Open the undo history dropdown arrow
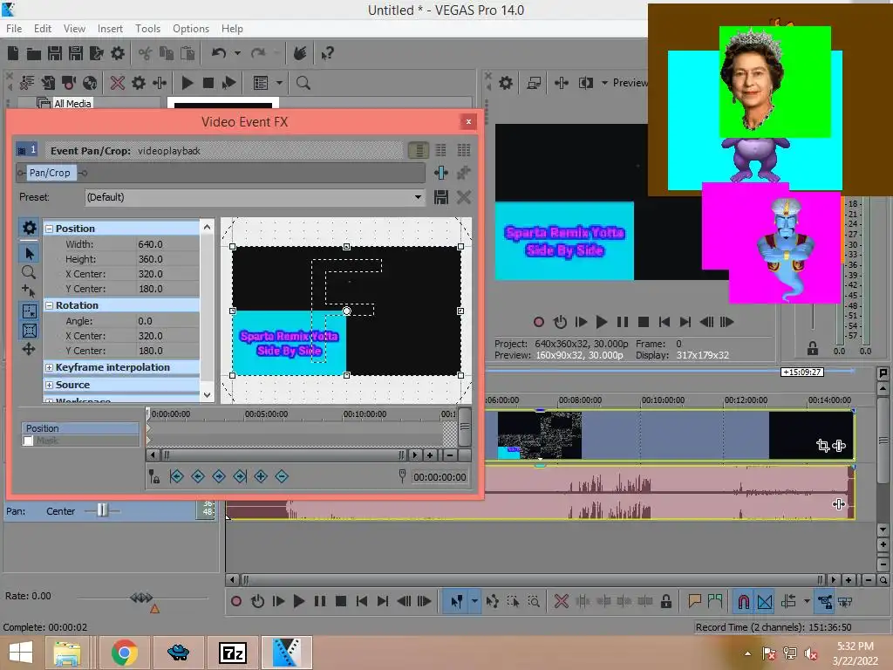893x670 pixels. click(237, 53)
